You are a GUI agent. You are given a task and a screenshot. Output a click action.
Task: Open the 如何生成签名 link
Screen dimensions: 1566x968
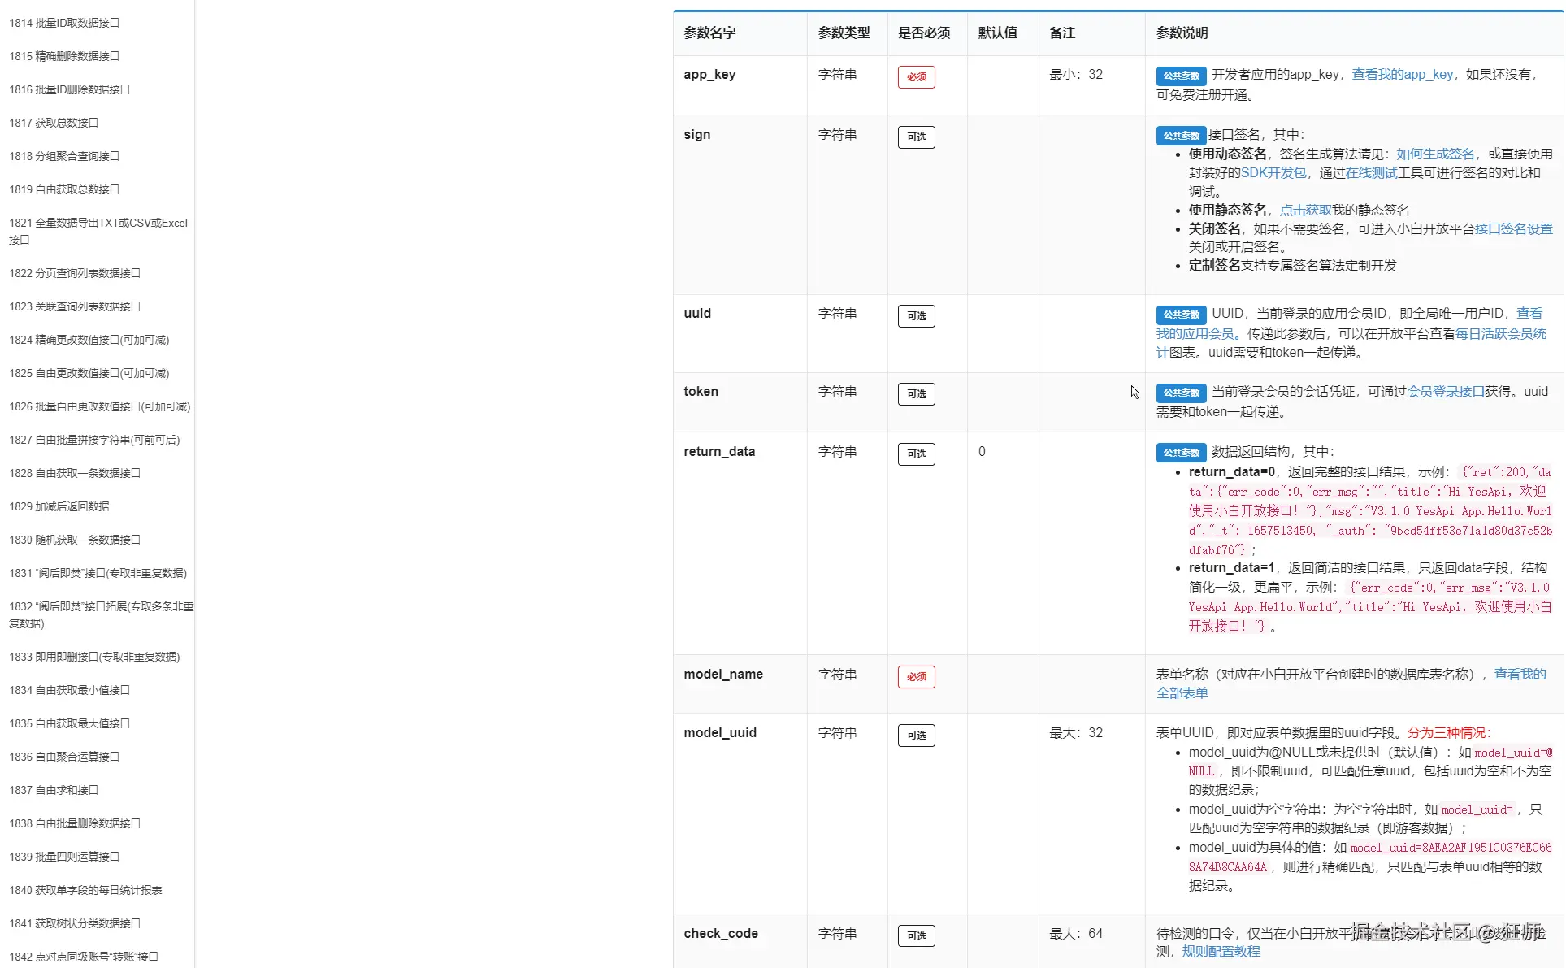click(1435, 154)
